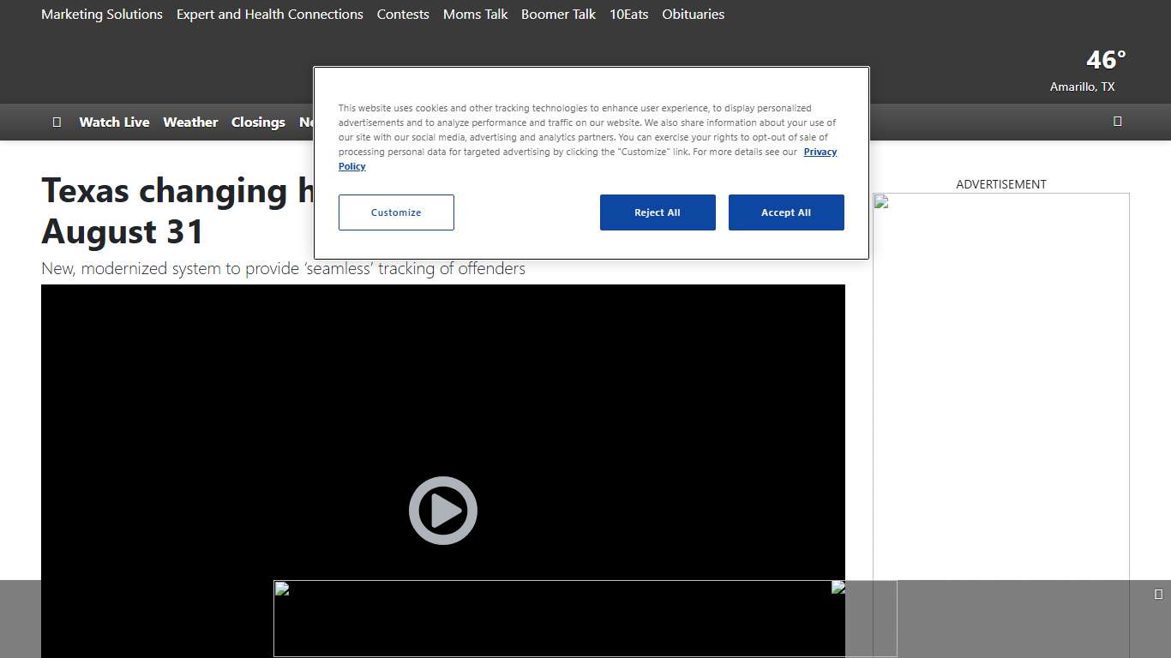1171x658 pixels.
Task: Open the 10Eats link
Action: coord(628,15)
